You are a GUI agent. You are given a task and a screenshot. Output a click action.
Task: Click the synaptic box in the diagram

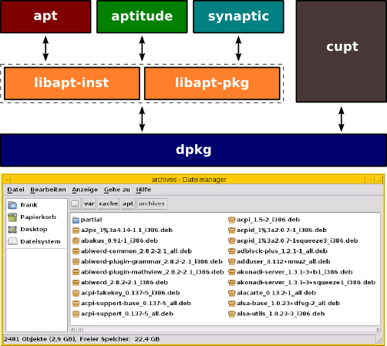[x=238, y=17]
